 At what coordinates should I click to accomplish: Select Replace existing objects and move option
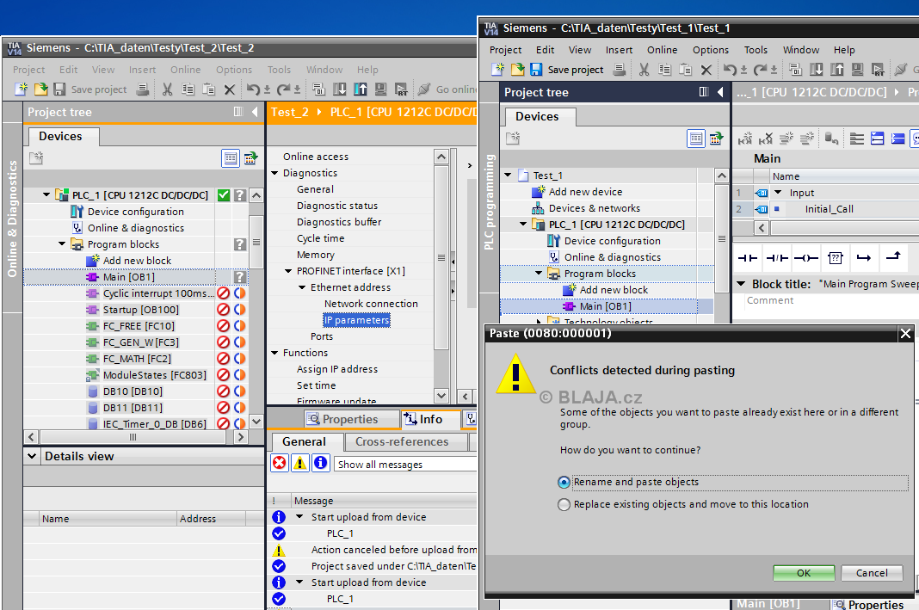564,504
